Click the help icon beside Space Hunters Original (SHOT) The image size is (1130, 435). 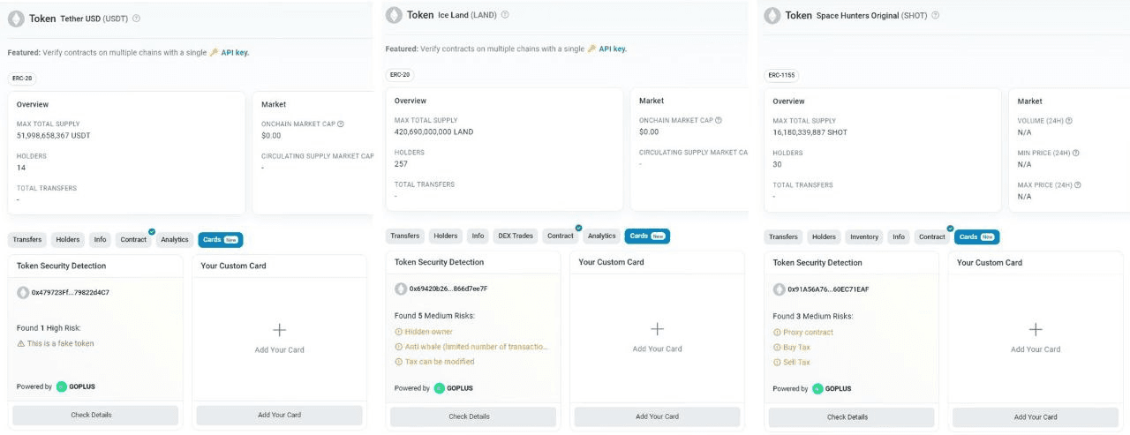pos(935,15)
